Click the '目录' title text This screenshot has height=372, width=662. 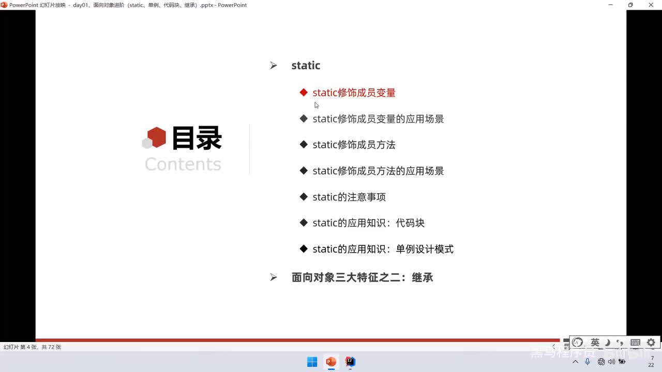(x=197, y=138)
